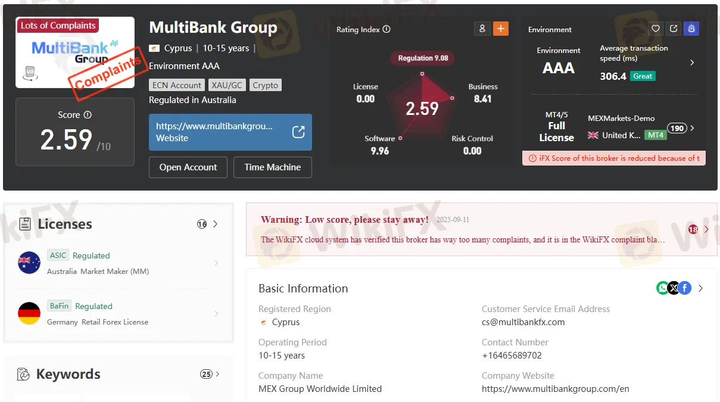Expand the ASIC Regulated license row arrow
Viewport: 720px width, 402px height.
click(216, 263)
